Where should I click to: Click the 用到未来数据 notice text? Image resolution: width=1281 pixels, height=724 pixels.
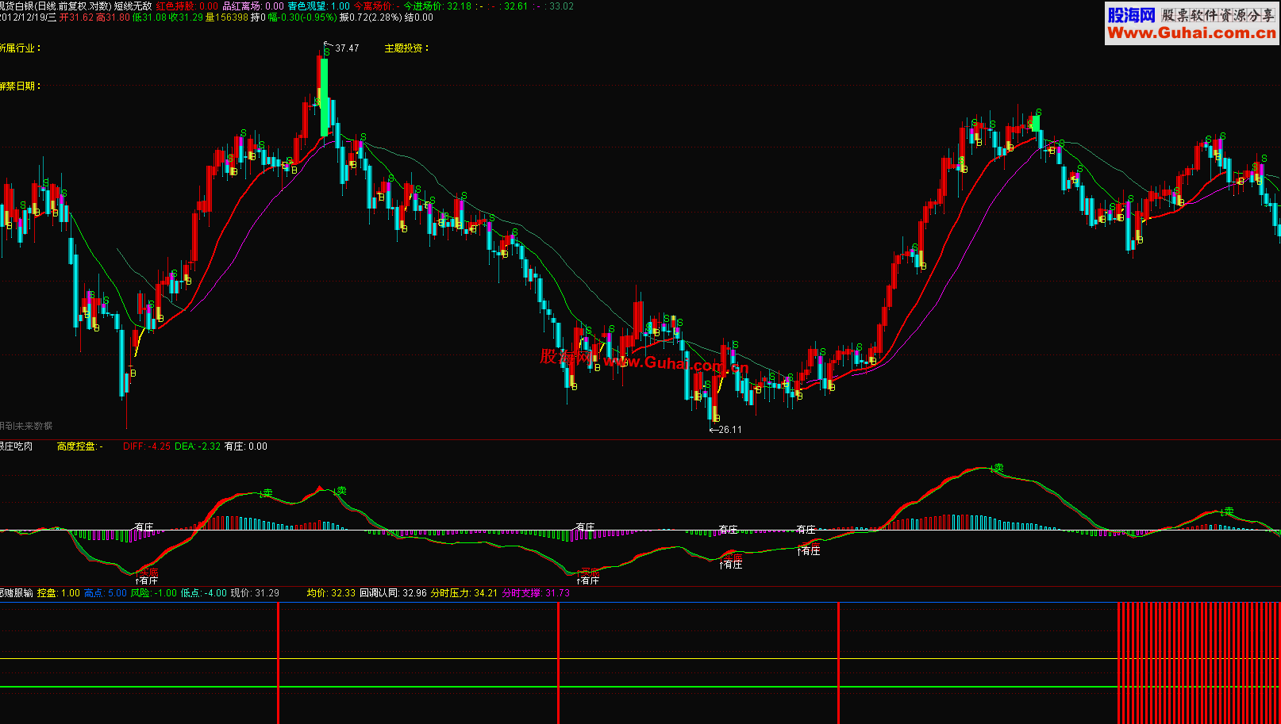(26, 426)
